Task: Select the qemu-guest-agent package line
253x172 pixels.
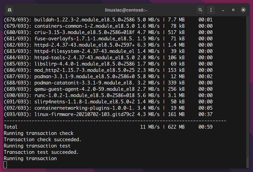Action: [108, 89]
